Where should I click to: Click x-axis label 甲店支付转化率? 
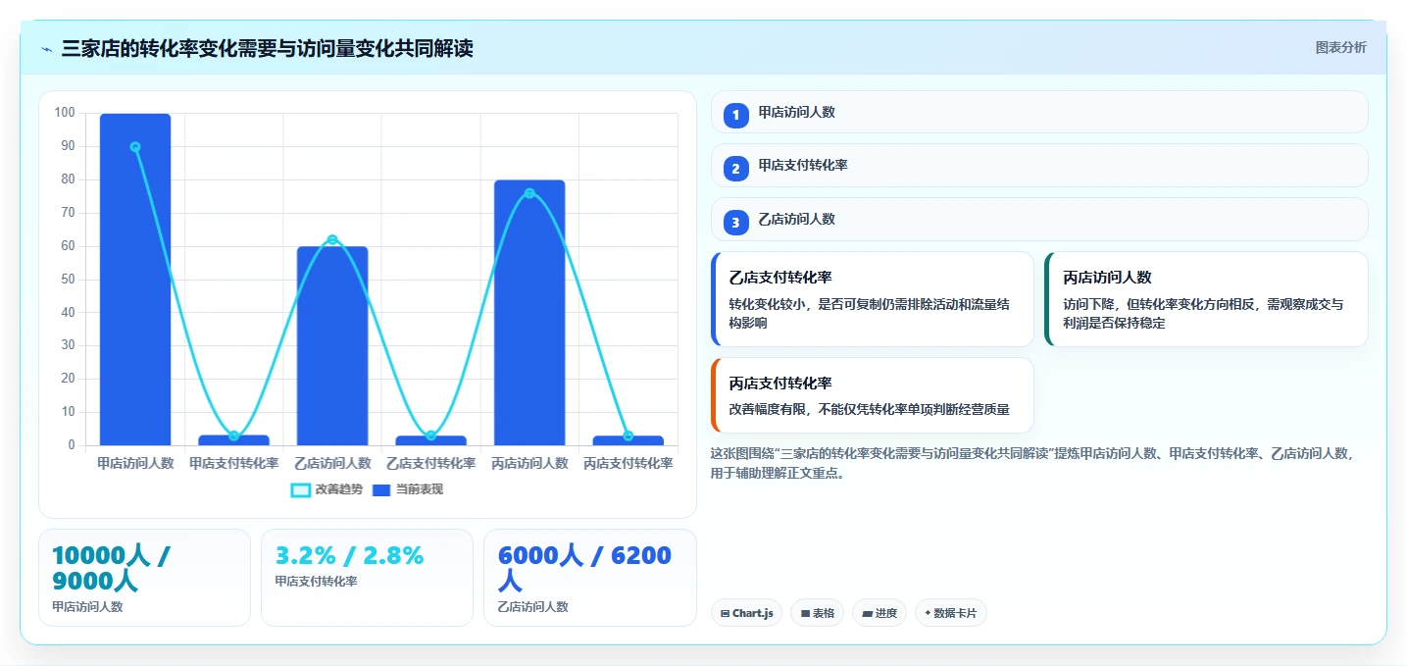pos(233,463)
